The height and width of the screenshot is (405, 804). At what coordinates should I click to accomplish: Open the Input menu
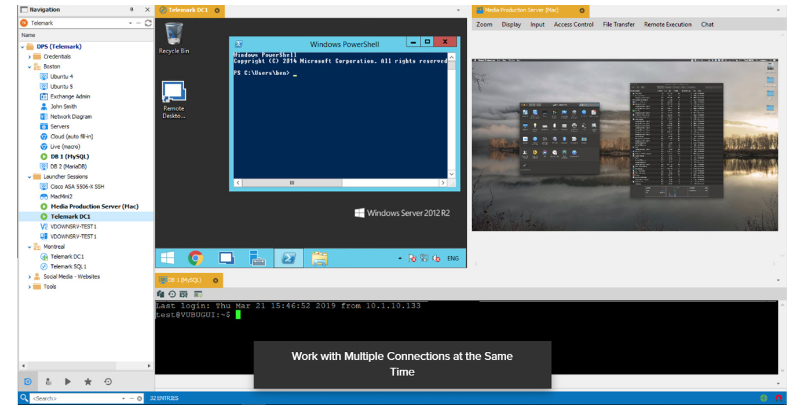pyautogui.click(x=538, y=24)
